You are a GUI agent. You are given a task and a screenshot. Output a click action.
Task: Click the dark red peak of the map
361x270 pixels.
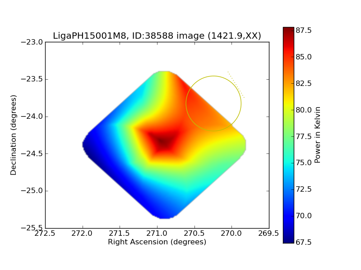[x=163, y=141]
